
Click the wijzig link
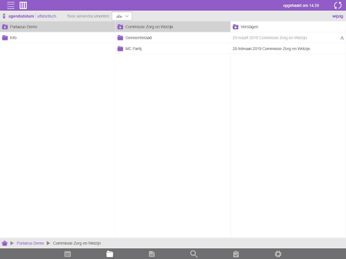[x=338, y=16]
